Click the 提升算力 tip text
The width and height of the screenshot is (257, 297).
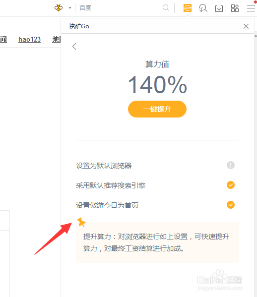[156, 242]
